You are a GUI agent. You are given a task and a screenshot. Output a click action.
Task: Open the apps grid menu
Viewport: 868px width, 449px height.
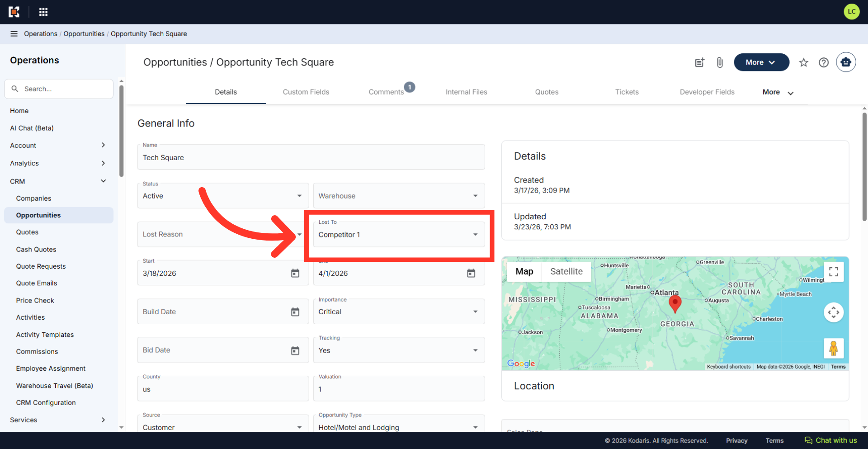coord(43,12)
